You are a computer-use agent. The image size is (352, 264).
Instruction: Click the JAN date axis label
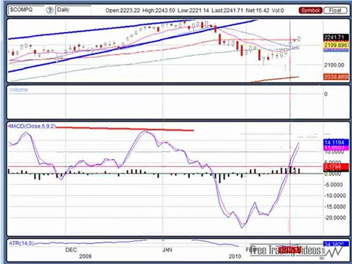tap(167, 250)
